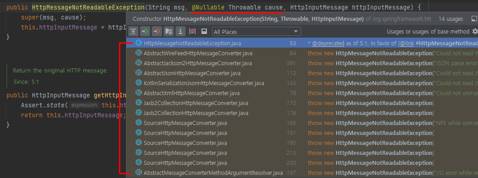This screenshot has height=178, width=478.
Task: Toggle the preview panel icon beside 'All Places'
Action: (204, 31)
